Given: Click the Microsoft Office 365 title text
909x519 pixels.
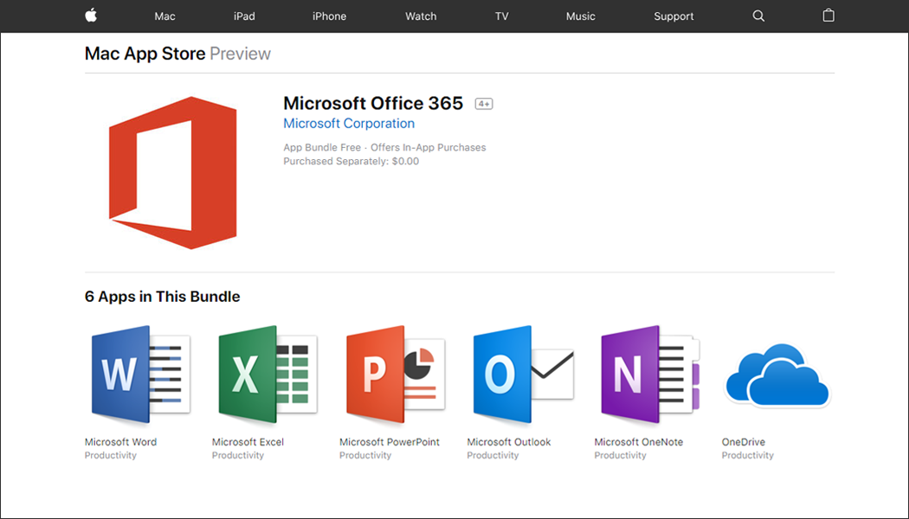Looking at the screenshot, I should tap(373, 103).
